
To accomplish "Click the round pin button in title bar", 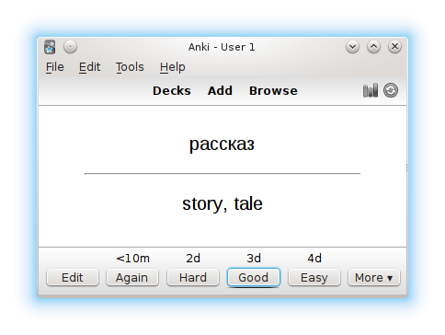I will click(x=70, y=47).
